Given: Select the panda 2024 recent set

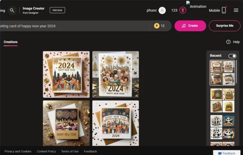Looking at the screenshot, I should pos(222,127).
